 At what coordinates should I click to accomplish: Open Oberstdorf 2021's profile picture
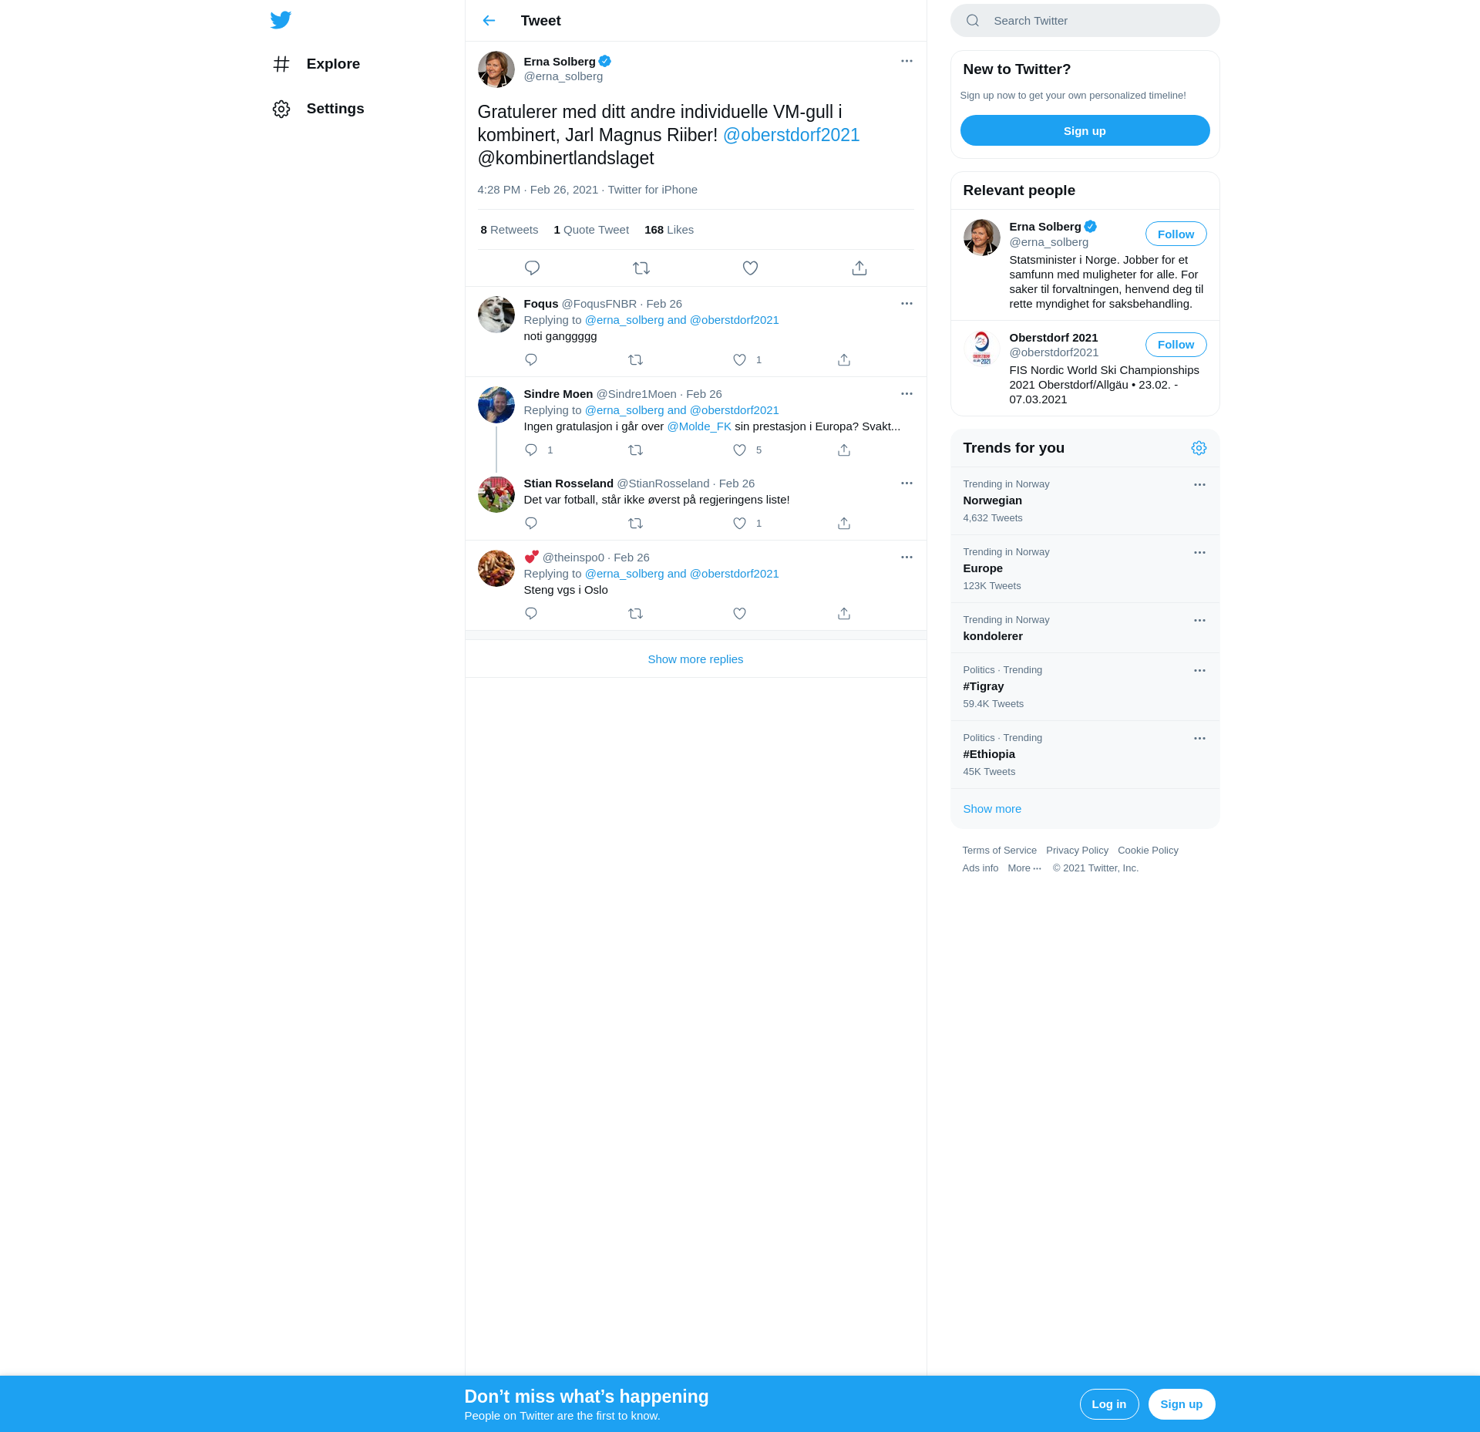981,349
